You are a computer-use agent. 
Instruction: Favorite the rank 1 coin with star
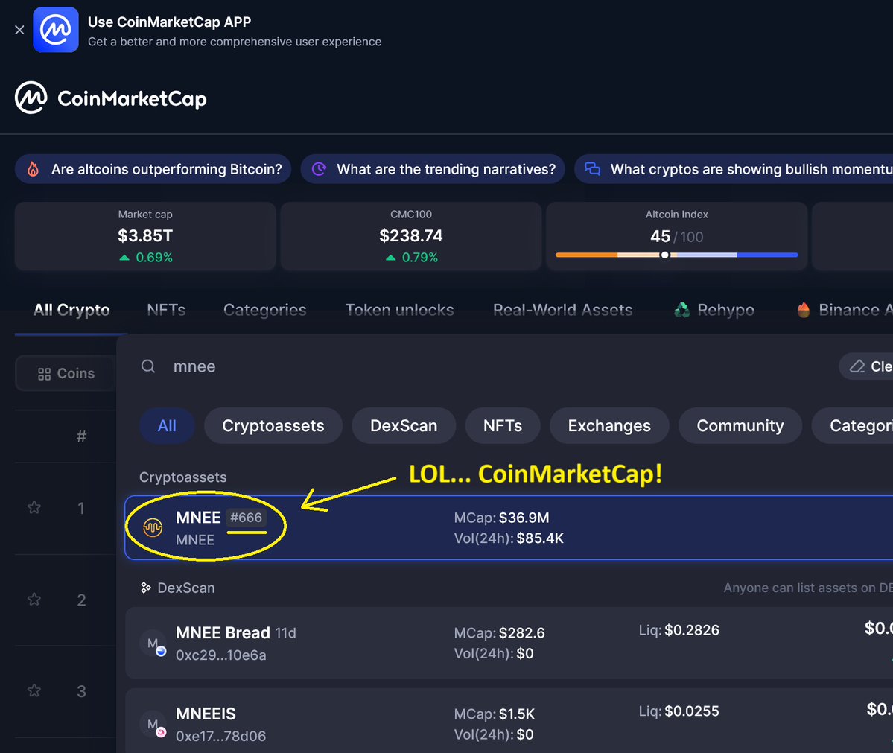click(34, 507)
